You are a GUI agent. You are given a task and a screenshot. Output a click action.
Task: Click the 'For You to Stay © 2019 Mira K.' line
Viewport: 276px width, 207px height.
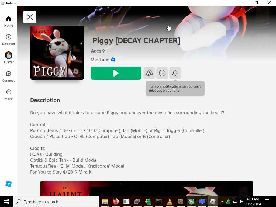(x=61, y=172)
